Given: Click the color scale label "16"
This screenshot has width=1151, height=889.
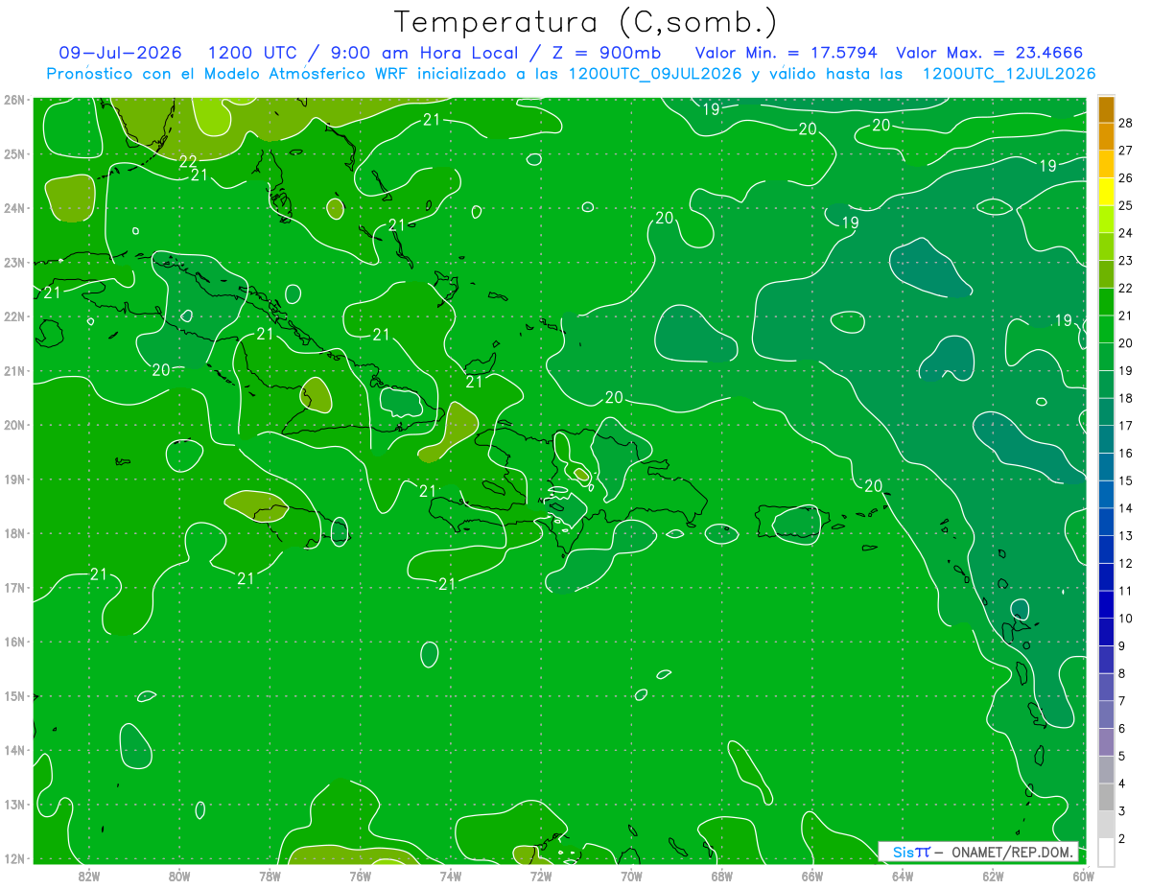Looking at the screenshot, I should pos(1125,453).
